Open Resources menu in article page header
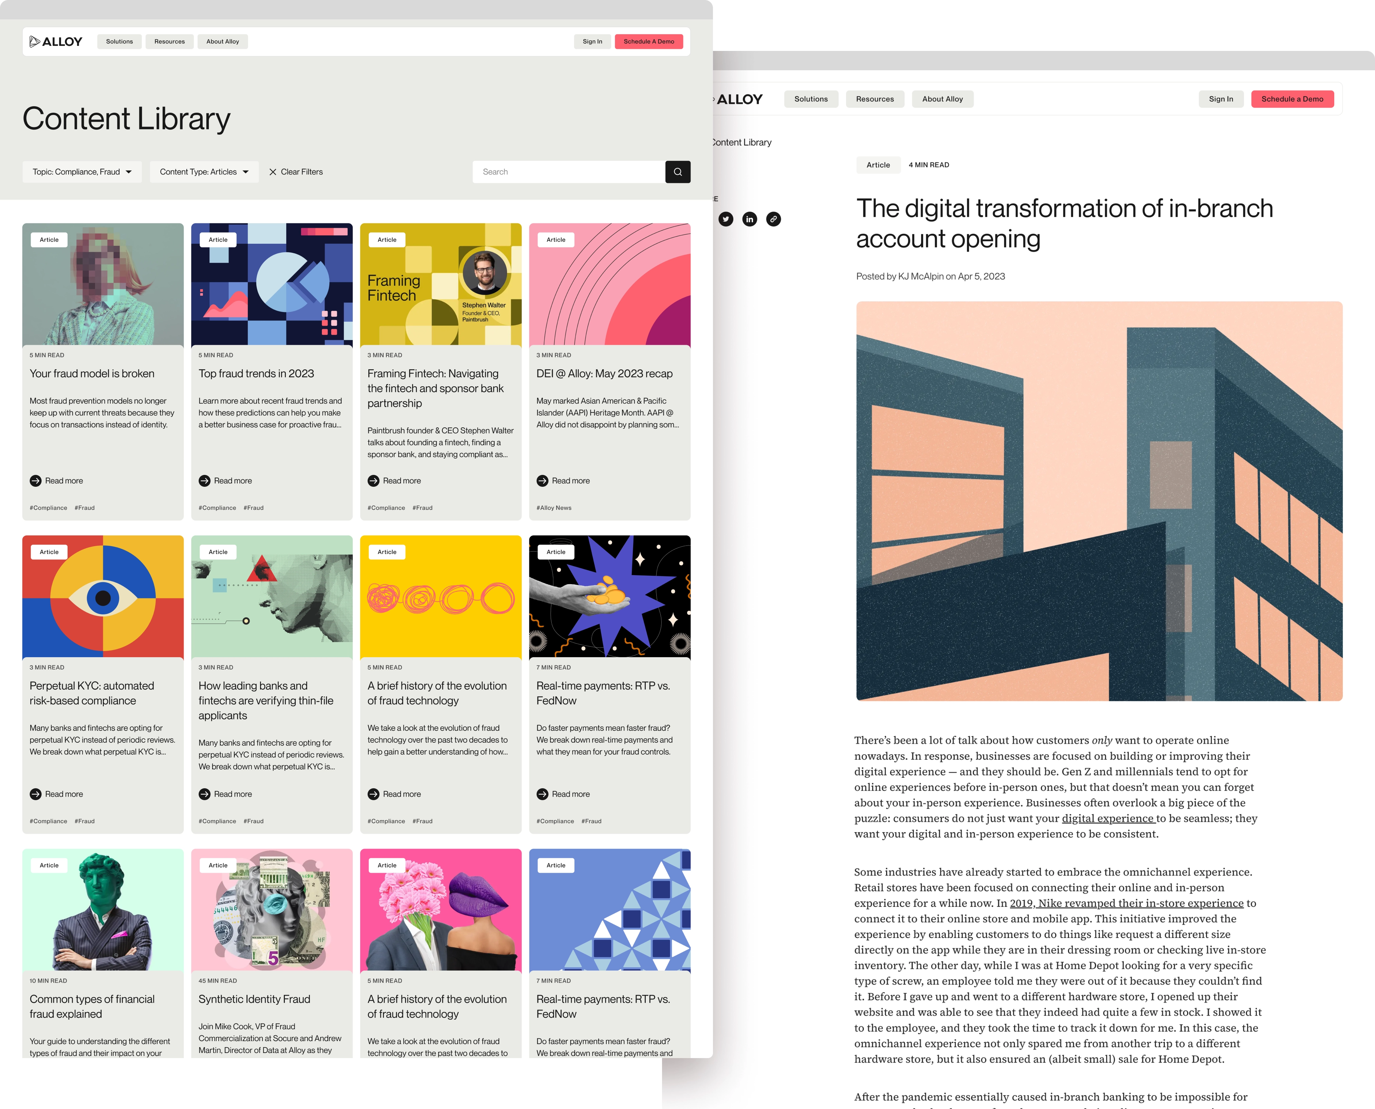1375x1109 pixels. click(875, 99)
